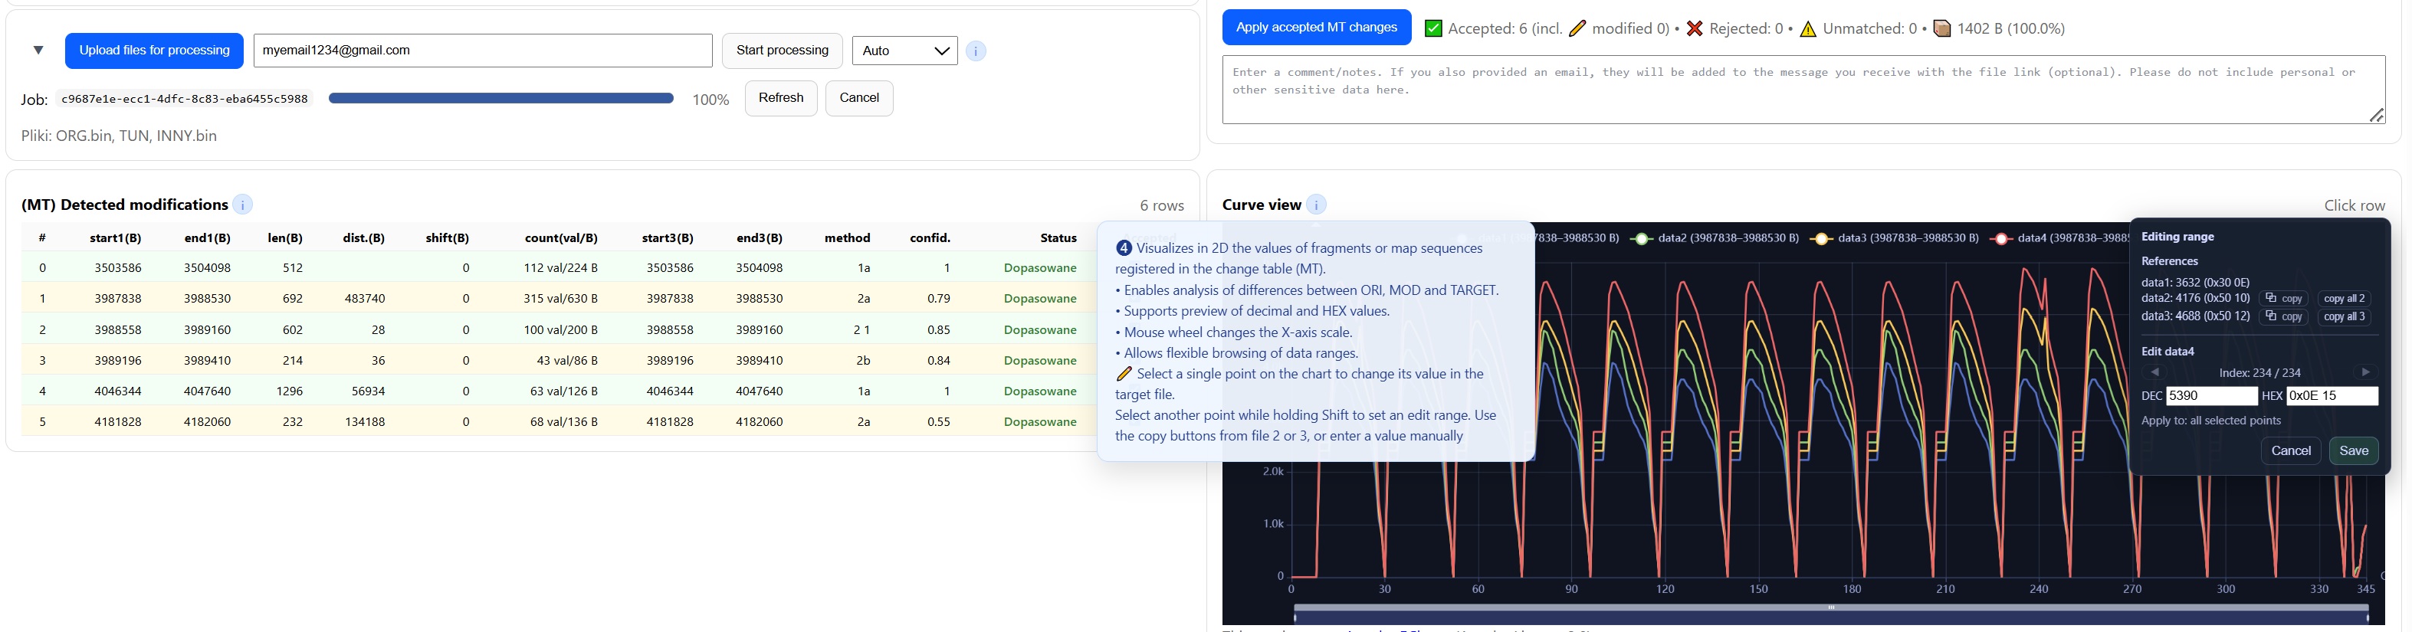The width and height of the screenshot is (2412, 632).
Task: Click the Index: 234 / 234 label
Action: (x=2259, y=372)
